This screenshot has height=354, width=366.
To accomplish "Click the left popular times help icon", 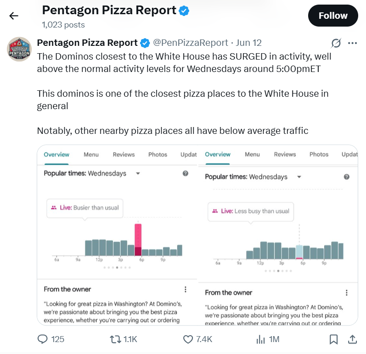I will [x=186, y=173].
